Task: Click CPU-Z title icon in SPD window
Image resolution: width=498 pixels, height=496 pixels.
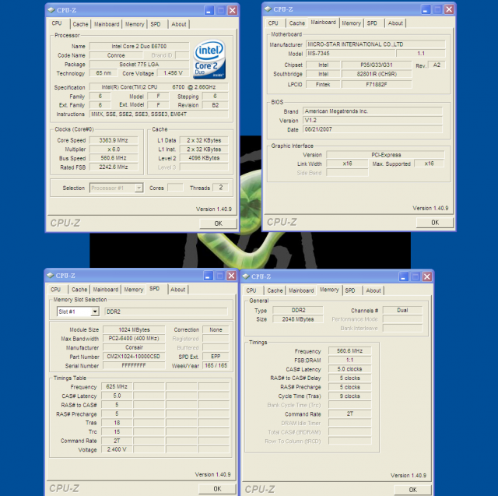Action: point(50,276)
